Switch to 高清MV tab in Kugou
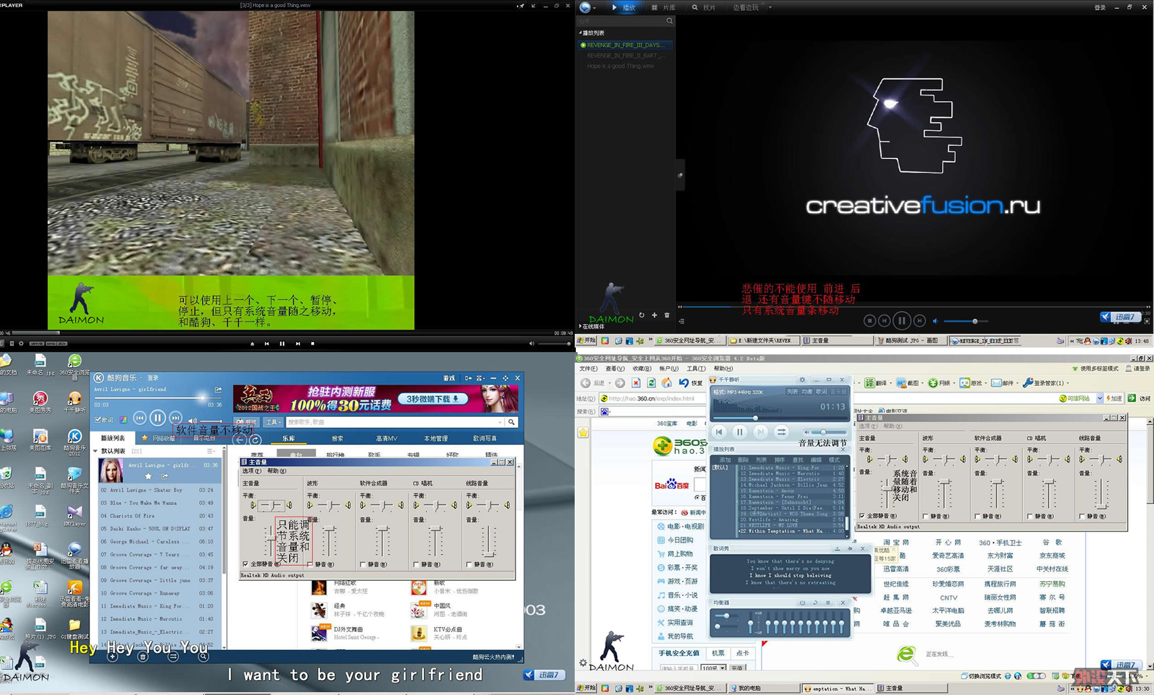The width and height of the screenshot is (1154, 695). [386, 438]
